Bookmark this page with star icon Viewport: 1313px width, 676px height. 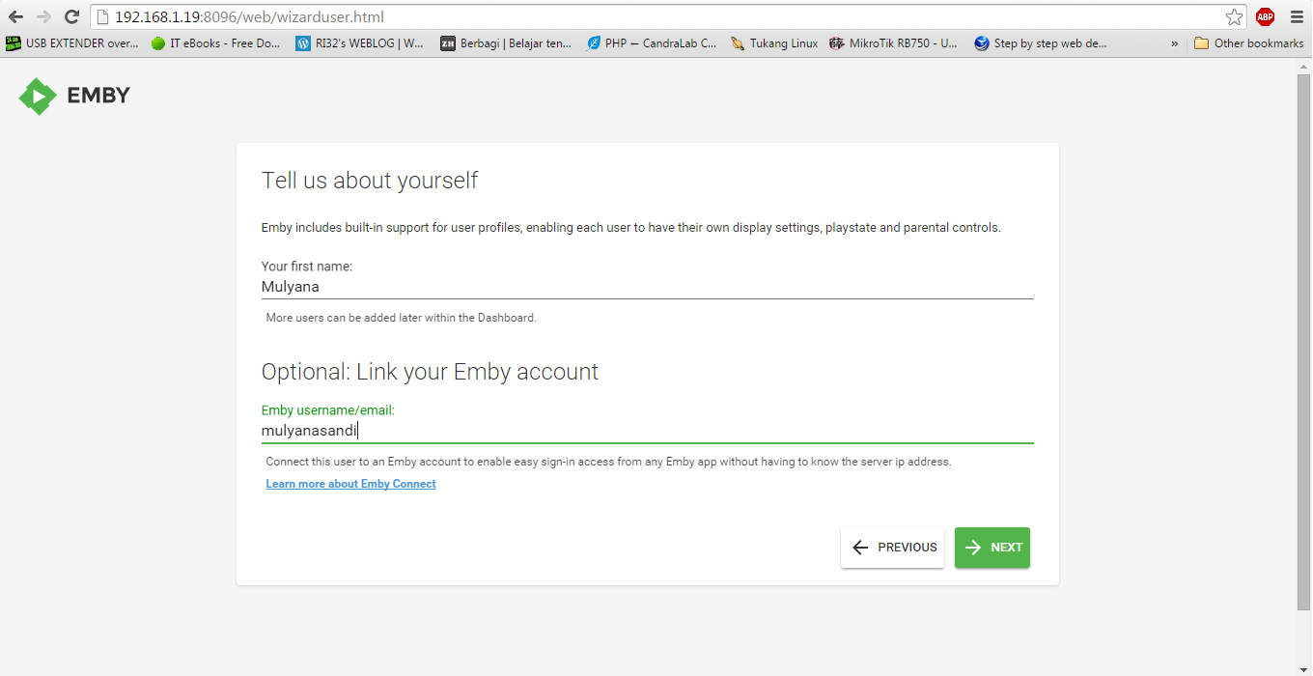[x=1234, y=16]
